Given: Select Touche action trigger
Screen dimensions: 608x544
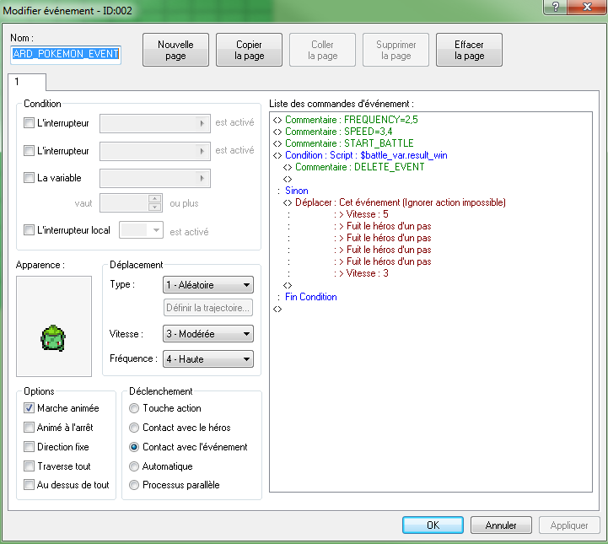Looking at the screenshot, I should (x=134, y=408).
